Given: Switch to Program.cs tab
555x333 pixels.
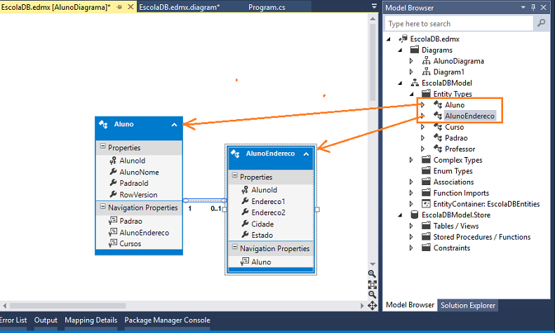Looking at the screenshot, I should (x=267, y=7).
